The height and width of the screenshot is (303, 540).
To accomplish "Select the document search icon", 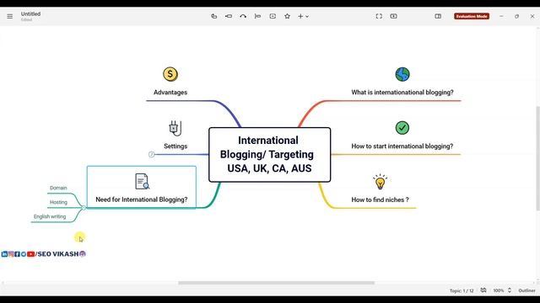I will pyautogui.click(x=142, y=182).
